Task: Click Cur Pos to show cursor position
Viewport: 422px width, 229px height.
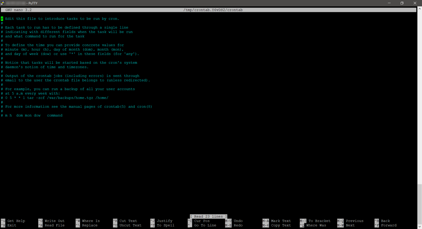Action: 202,221
